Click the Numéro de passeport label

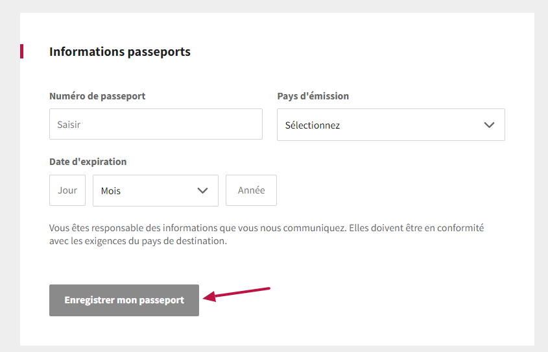coord(97,96)
